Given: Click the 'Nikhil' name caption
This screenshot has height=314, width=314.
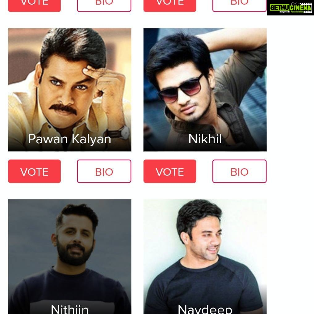Looking at the screenshot, I should (205, 139).
